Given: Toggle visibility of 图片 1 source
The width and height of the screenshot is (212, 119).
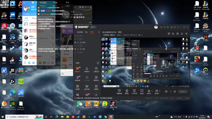Looking at the screenshot, I should pyautogui.click(x=75, y=52).
